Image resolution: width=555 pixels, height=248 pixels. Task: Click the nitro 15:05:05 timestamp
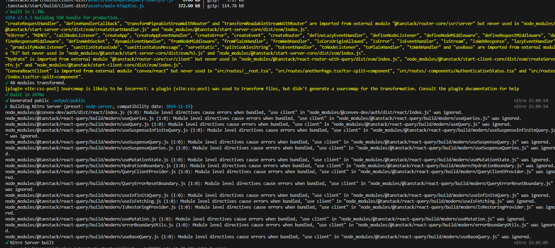point(531,242)
